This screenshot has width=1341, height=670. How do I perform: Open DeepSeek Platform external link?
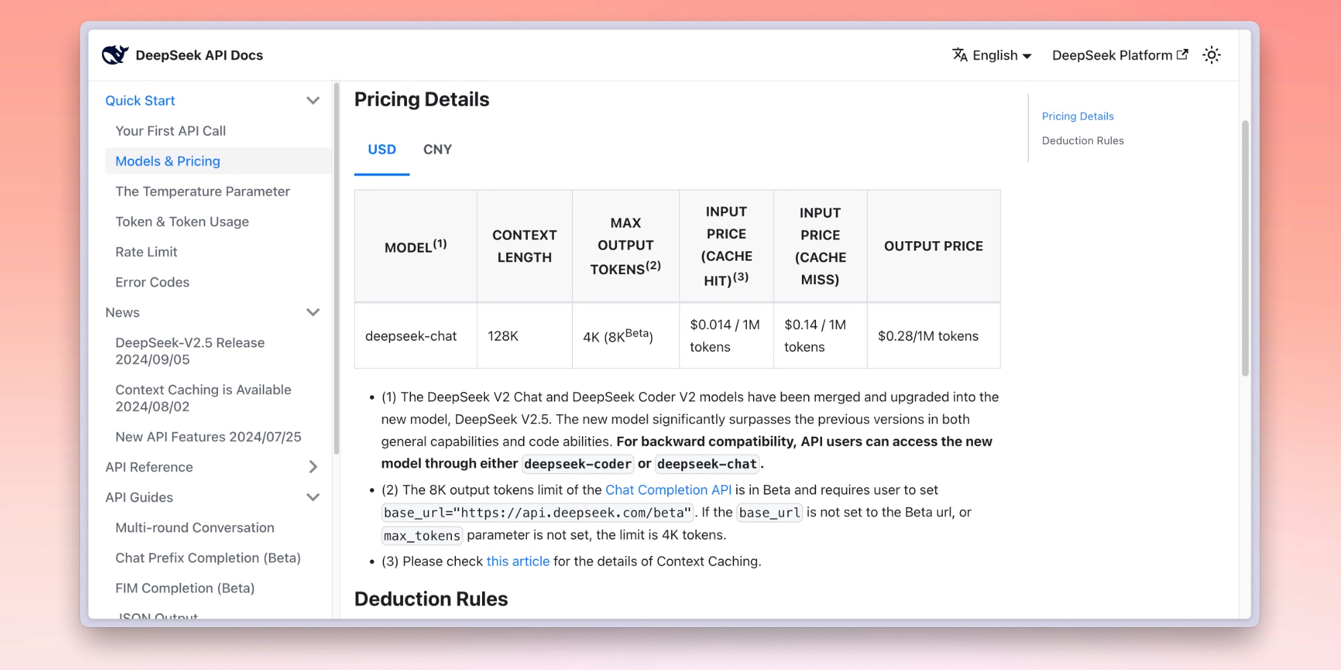(1120, 55)
